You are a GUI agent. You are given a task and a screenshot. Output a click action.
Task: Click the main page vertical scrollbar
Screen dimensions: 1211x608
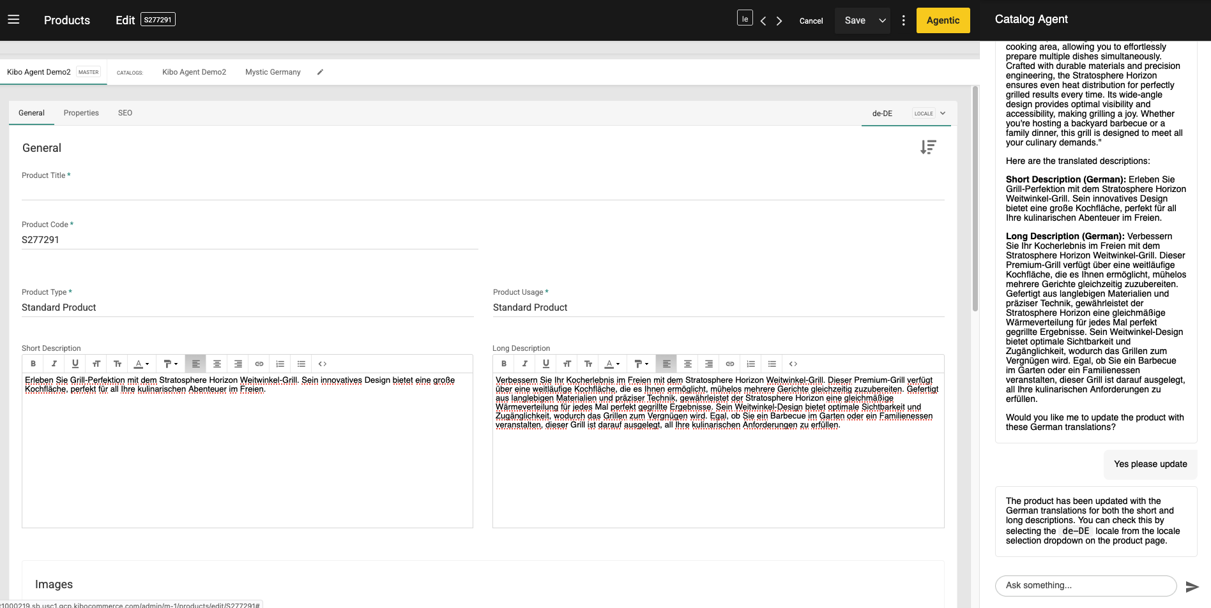click(975, 198)
